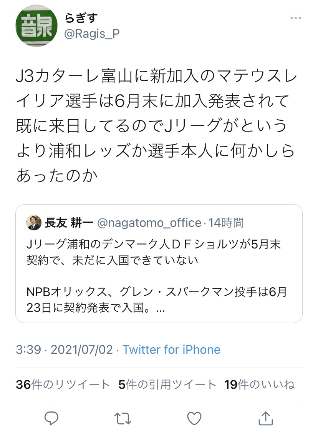Open @Ragis_P handle link
The width and height of the screenshot is (318, 433).
tap(92, 34)
